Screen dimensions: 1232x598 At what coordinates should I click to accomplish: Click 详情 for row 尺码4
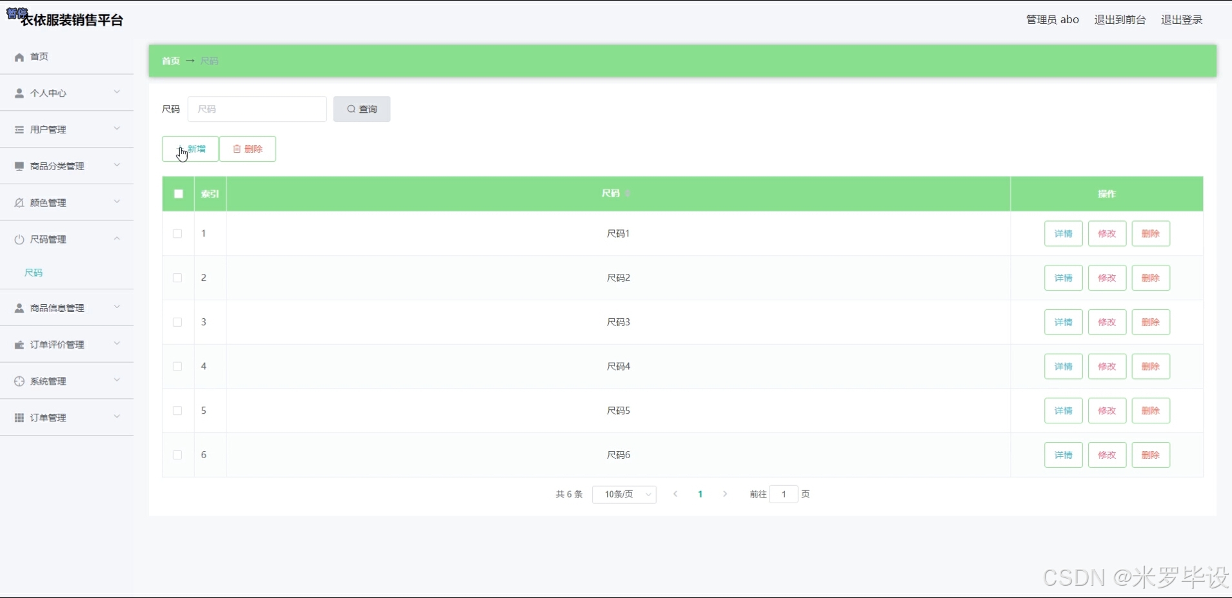(x=1064, y=366)
